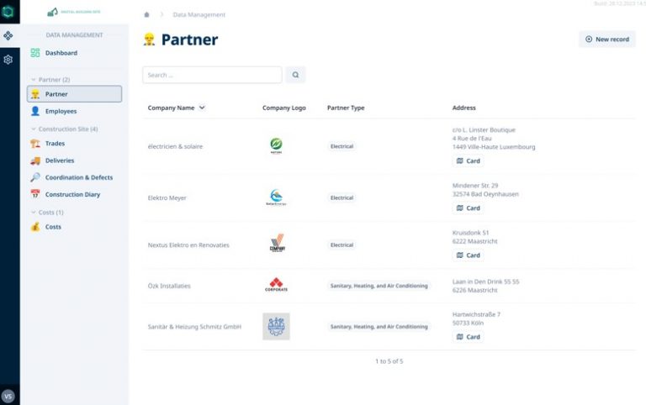Click Electrical tag in Elektro Meyer row

(x=342, y=197)
